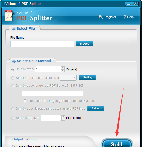
Task: Increase the Split by every pages value
Action: [x=63, y=68]
